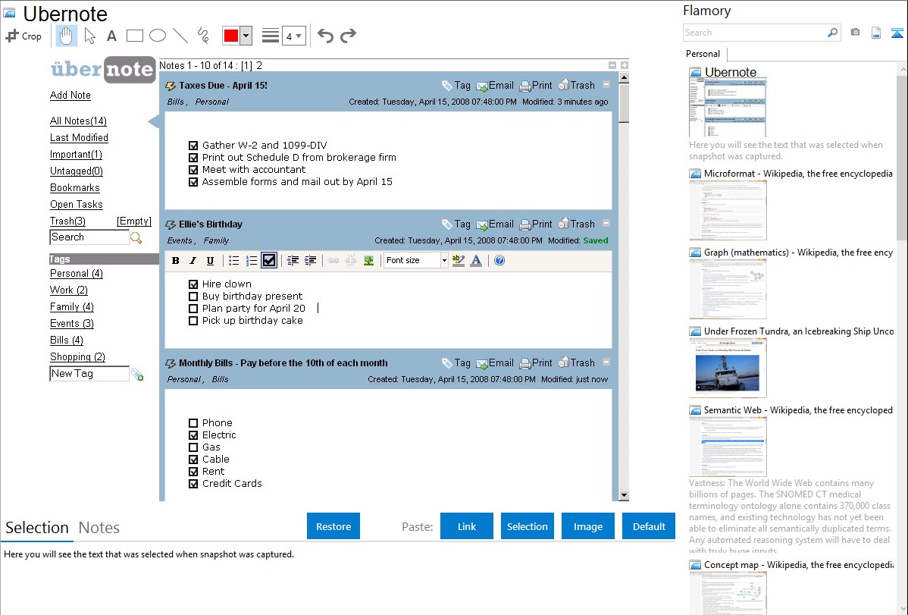Click the New Tag input field

coord(89,374)
